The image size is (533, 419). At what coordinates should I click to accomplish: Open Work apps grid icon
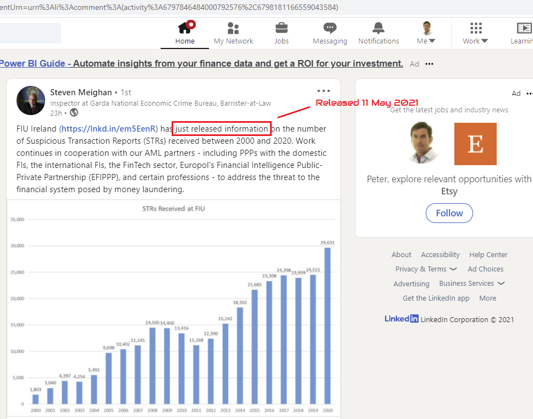[x=476, y=28]
